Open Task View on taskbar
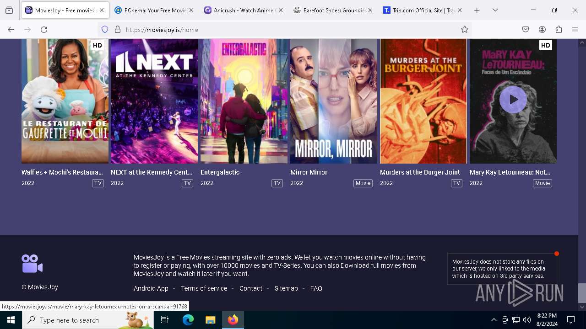This screenshot has width=586, height=329. pyautogui.click(x=165, y=320)
